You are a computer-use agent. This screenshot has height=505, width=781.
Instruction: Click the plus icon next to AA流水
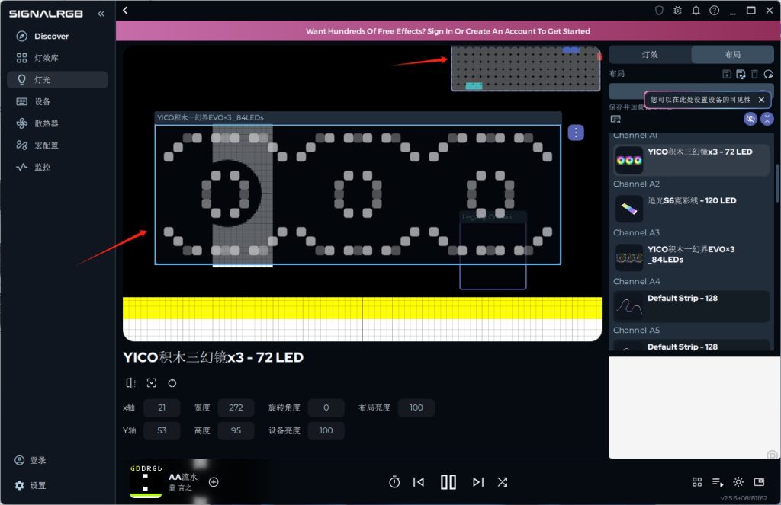coord(214,481)
